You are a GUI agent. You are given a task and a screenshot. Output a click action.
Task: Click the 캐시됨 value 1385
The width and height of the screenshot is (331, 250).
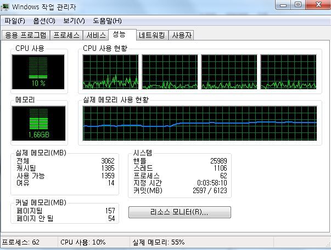click(x=108, y=168)
